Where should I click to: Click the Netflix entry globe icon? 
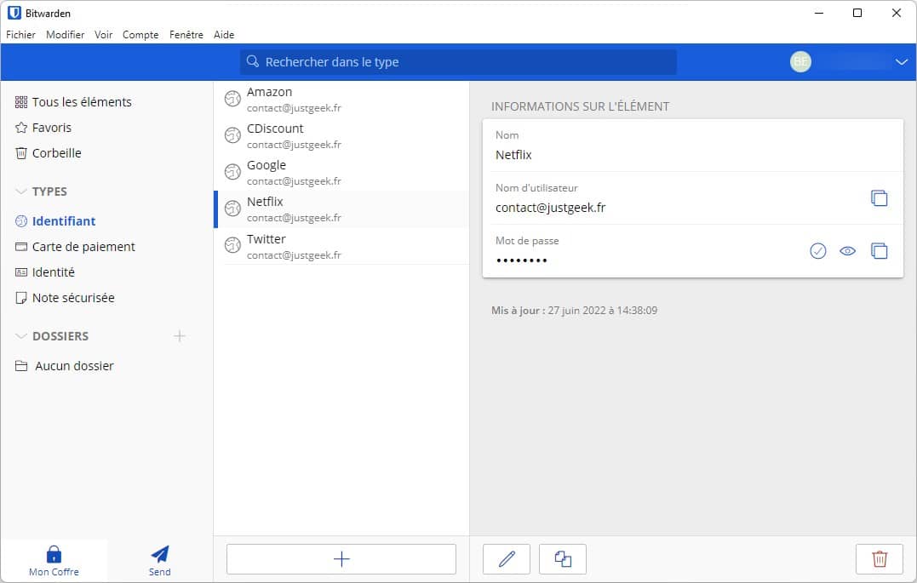[232, 209]
